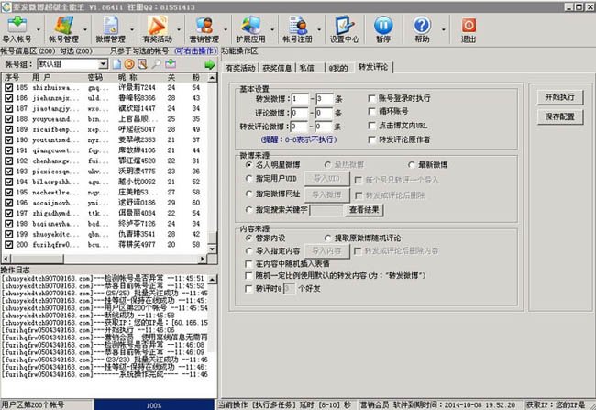596x410 pixels.
Task: Uncheck account row 185 shizhuixwa
Action: (x=9, y=88)
